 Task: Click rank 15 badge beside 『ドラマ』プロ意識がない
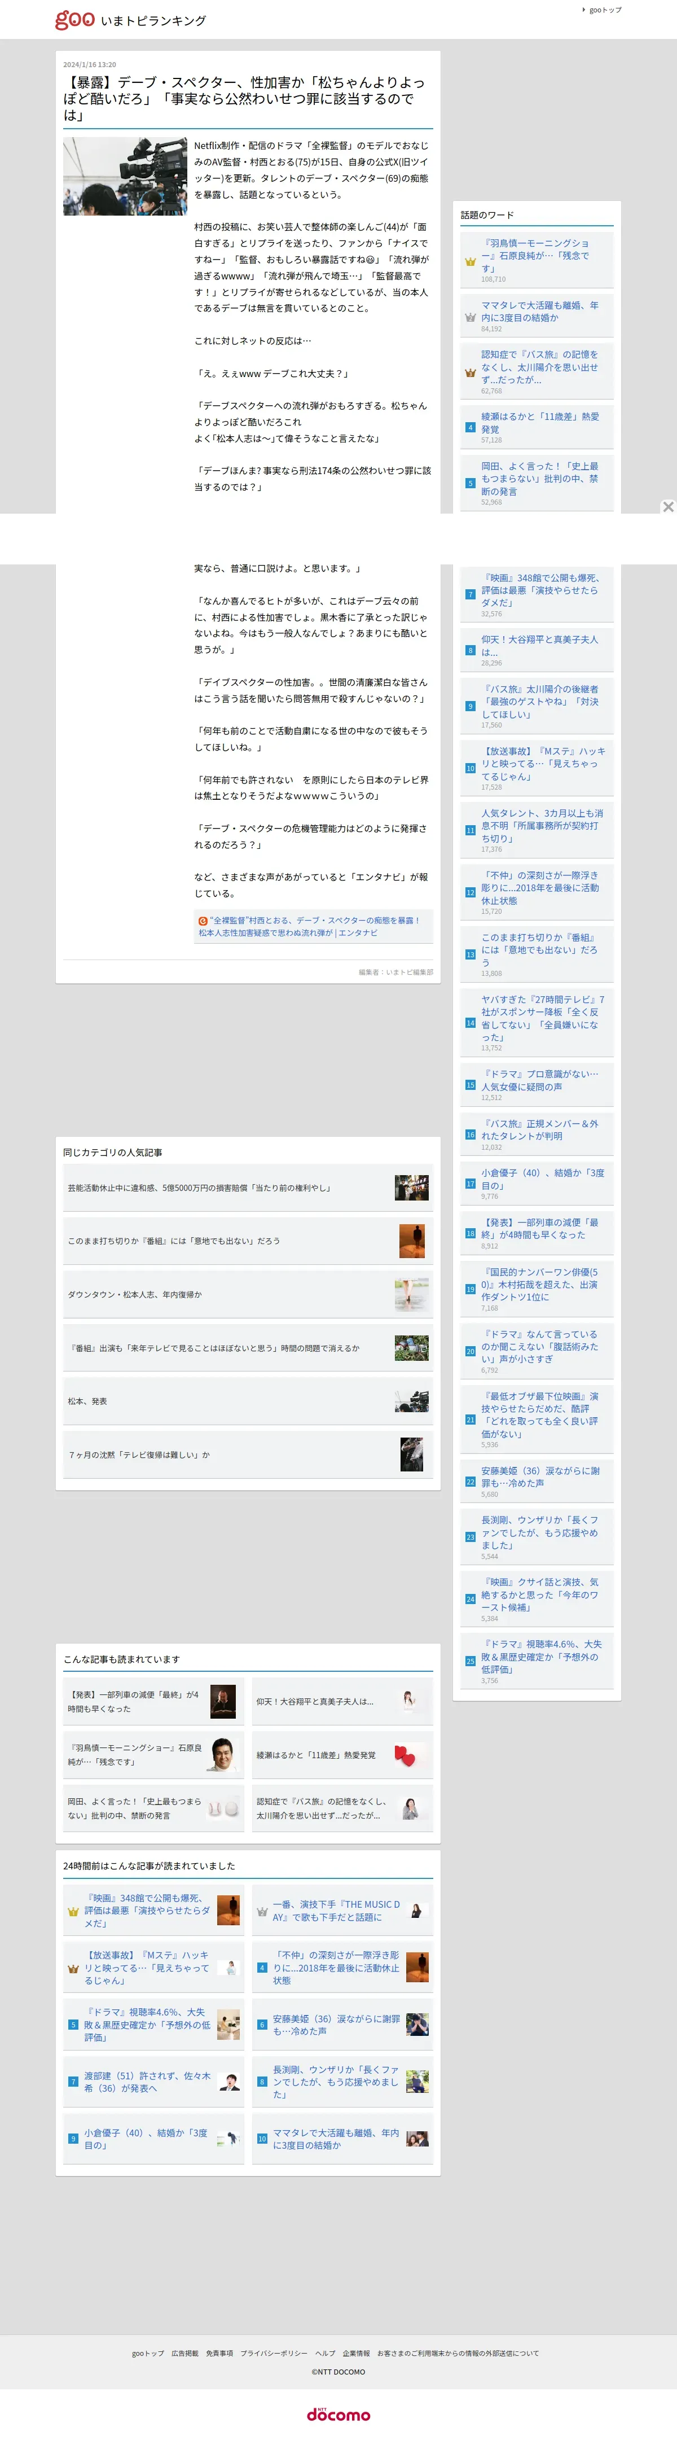pos(469,1085)
